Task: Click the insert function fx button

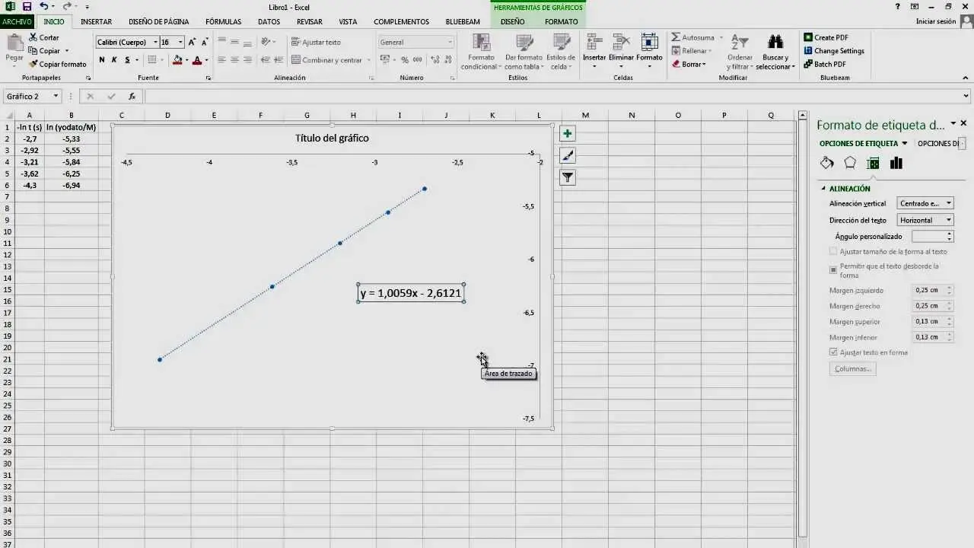Action: coord(132,97)
